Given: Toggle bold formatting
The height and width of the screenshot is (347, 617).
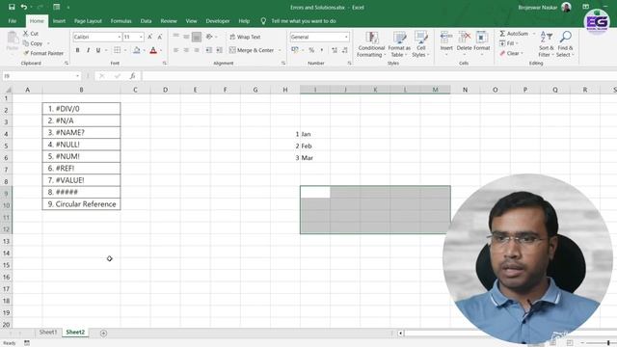Looking at the screenshot, I should click(x=77, y=50).
